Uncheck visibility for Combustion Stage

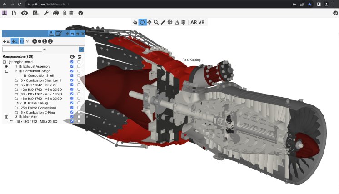tap(72, 71)
